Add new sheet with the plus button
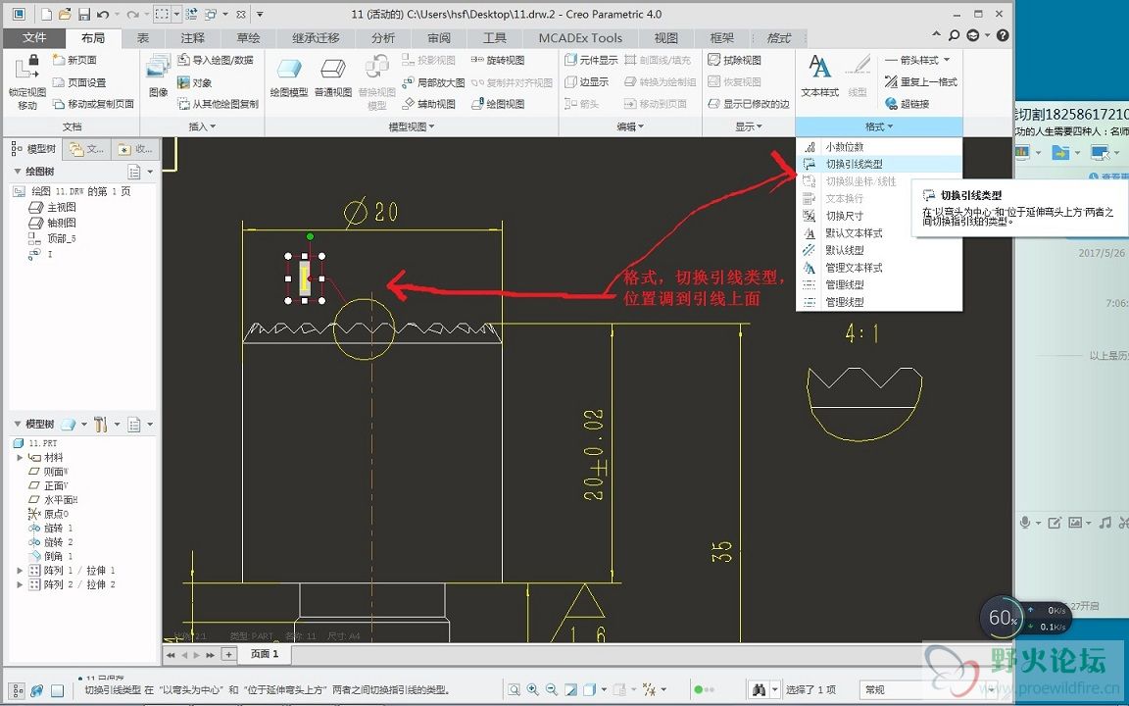Viewport: 1129px width, 706px height. 228,654
